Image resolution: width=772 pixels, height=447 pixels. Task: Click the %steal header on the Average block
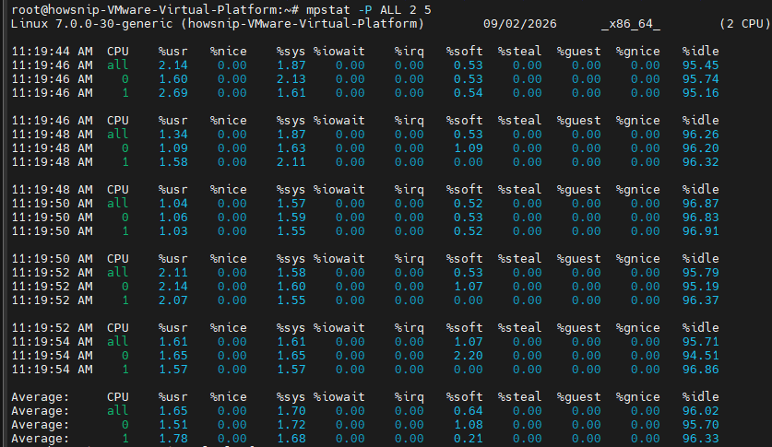[x=520, y=397]
